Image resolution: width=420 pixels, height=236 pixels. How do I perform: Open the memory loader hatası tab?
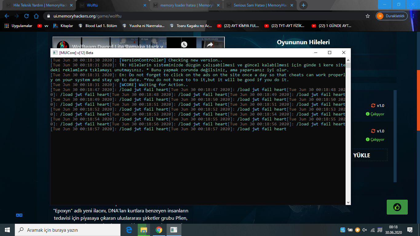tap(186, 5)
